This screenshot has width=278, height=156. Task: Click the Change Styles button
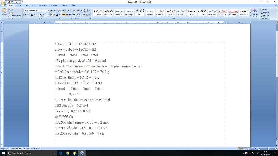tap(255, 12)
